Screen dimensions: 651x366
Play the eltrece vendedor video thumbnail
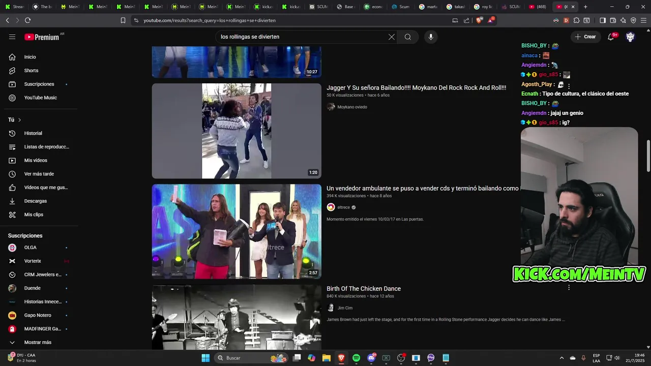pyautogui.click(x=236, y=231)
